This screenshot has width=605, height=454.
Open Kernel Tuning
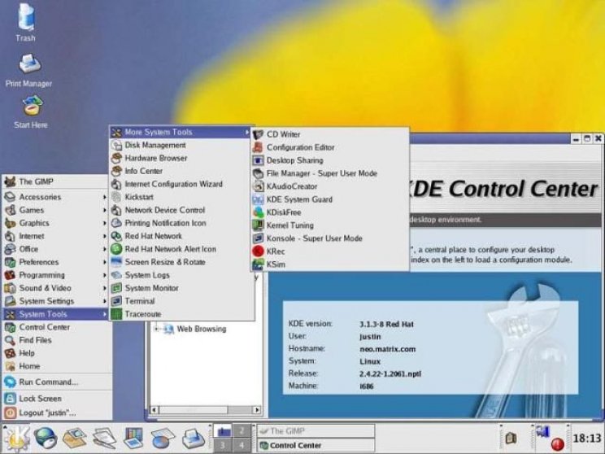point(330,225)
